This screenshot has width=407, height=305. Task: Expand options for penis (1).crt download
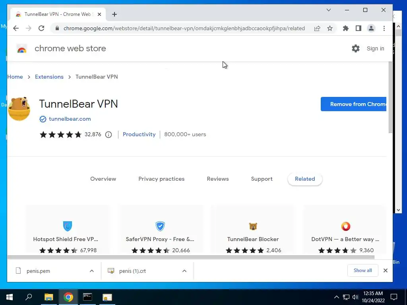[x=184, y=271]
